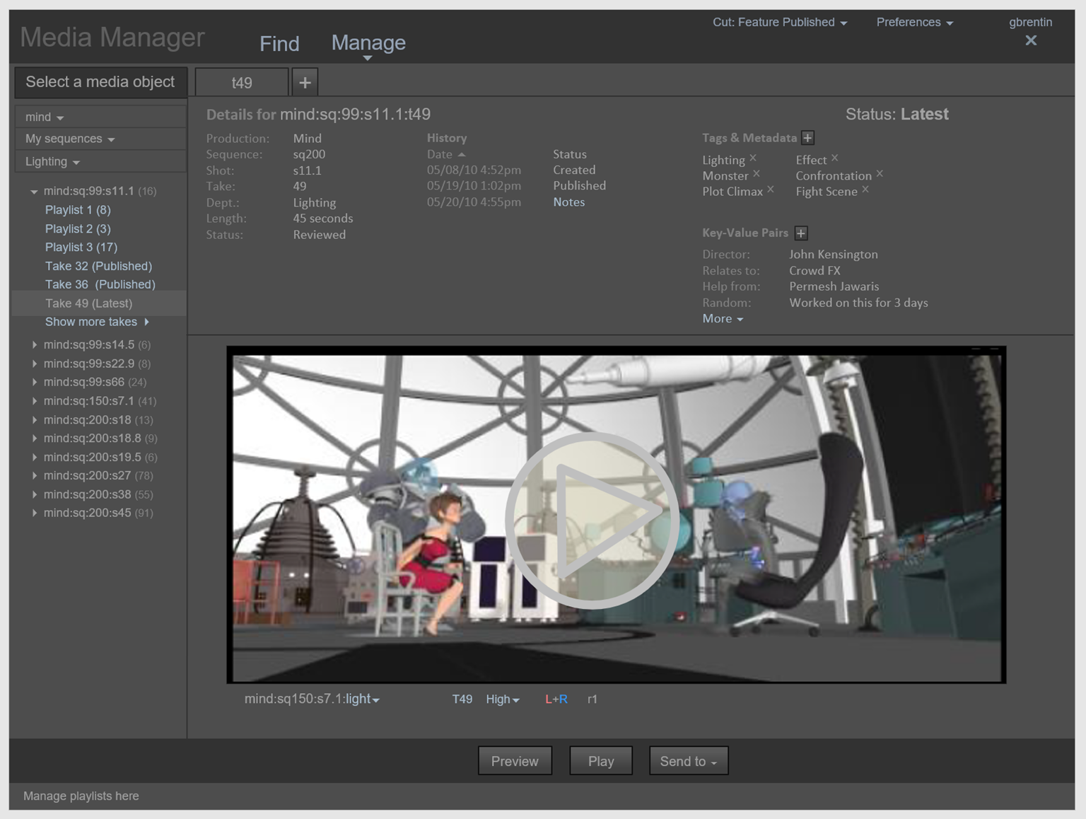Screen dimensions: 1086x819
Task: Switch to the Find tab
Action: pyautogui.click(x=279, y=44)
